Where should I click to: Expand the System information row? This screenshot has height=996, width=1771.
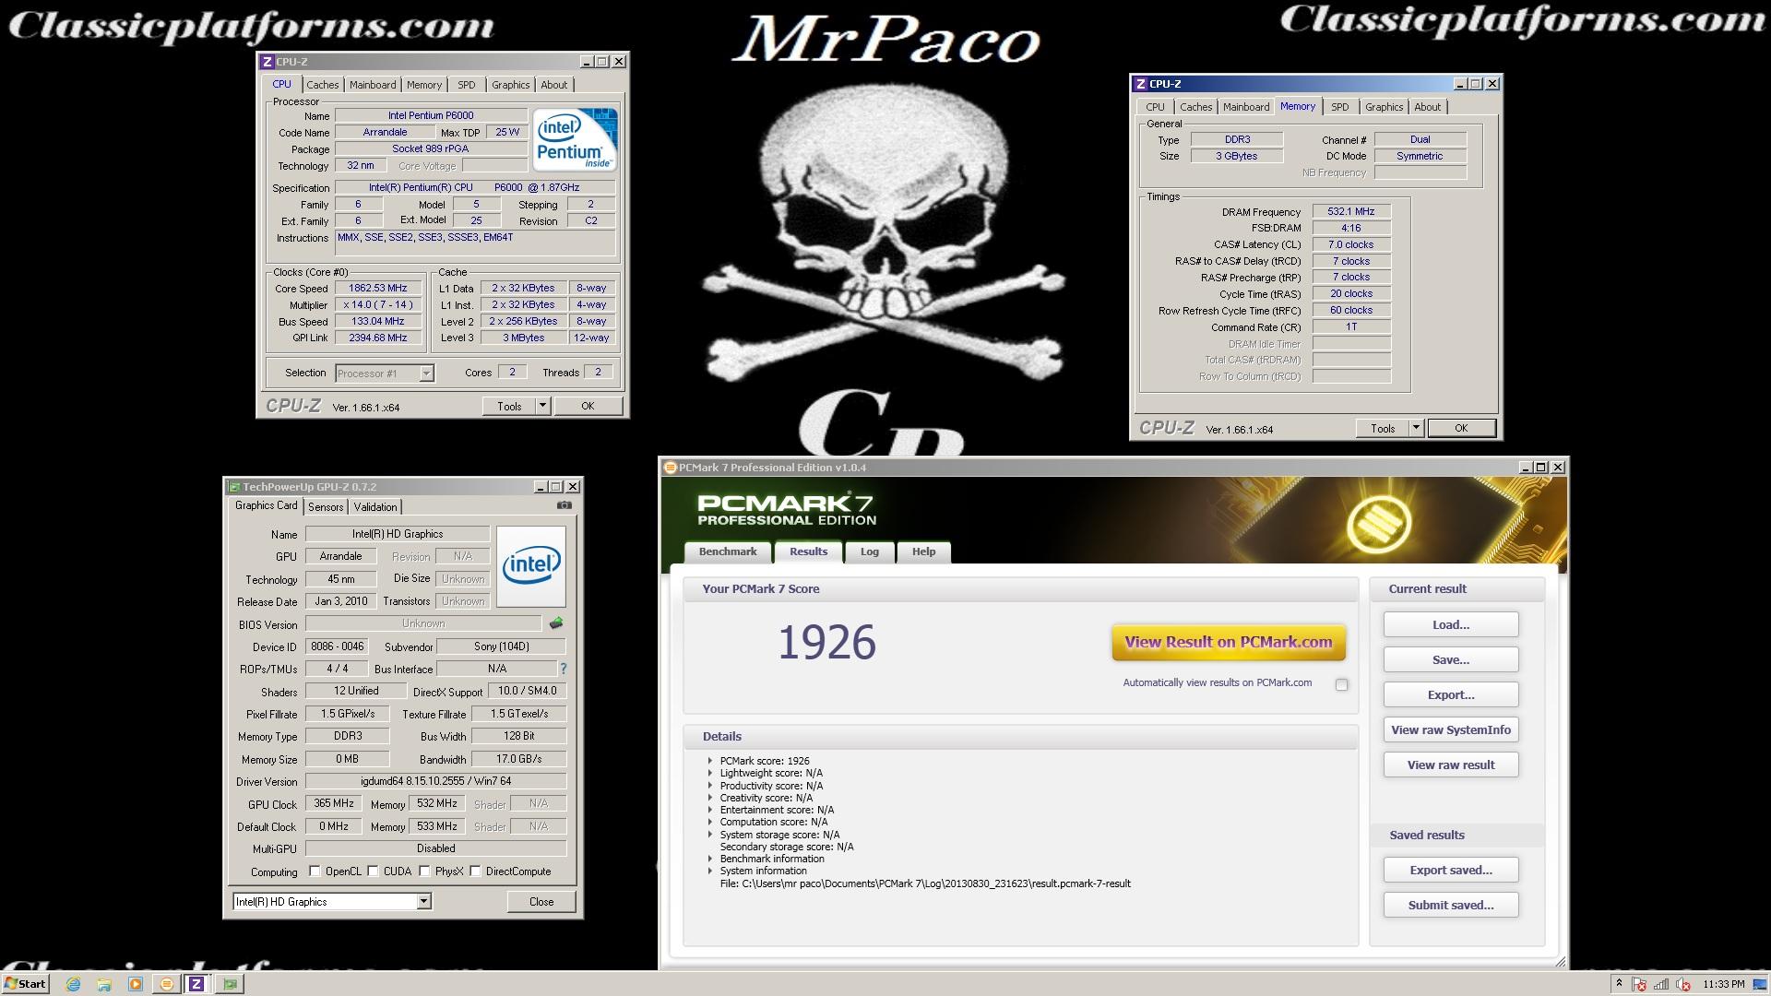(709, 871)
